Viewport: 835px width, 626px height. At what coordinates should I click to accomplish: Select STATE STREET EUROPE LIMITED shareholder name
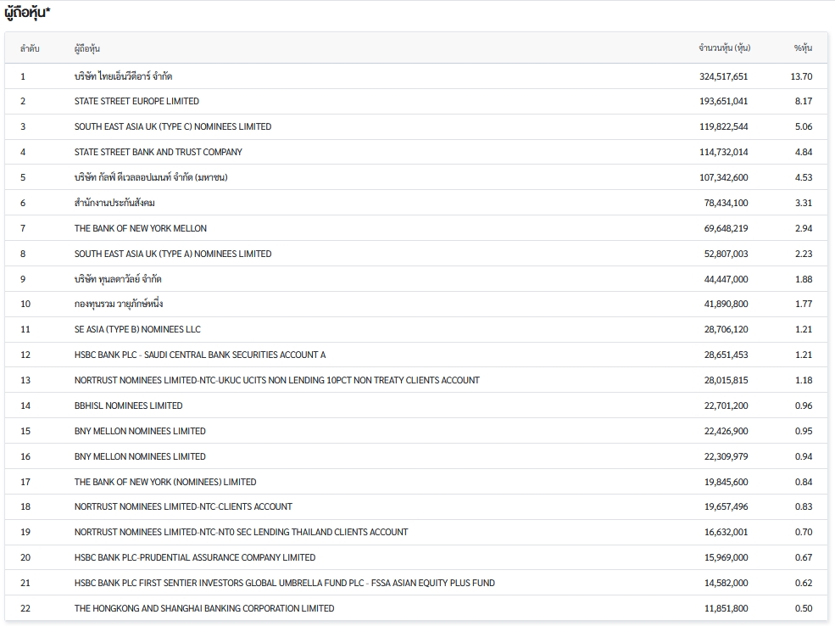(136, 101)
